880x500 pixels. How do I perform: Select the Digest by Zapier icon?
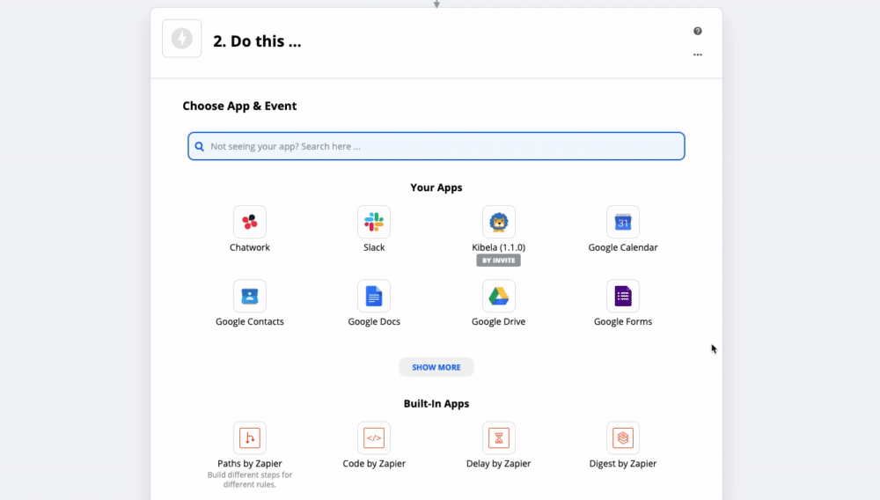(623, 437)
